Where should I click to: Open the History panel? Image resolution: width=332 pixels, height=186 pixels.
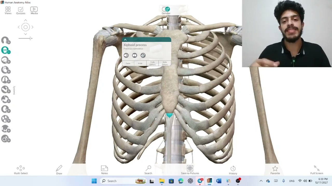point(233,170)
